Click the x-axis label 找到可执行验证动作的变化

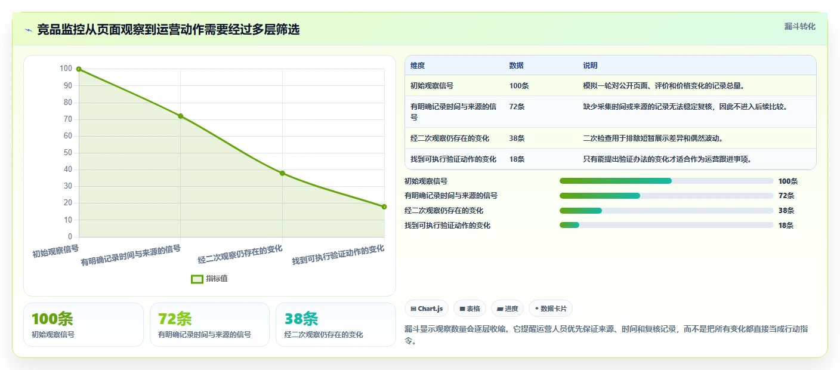coord(338,255)
